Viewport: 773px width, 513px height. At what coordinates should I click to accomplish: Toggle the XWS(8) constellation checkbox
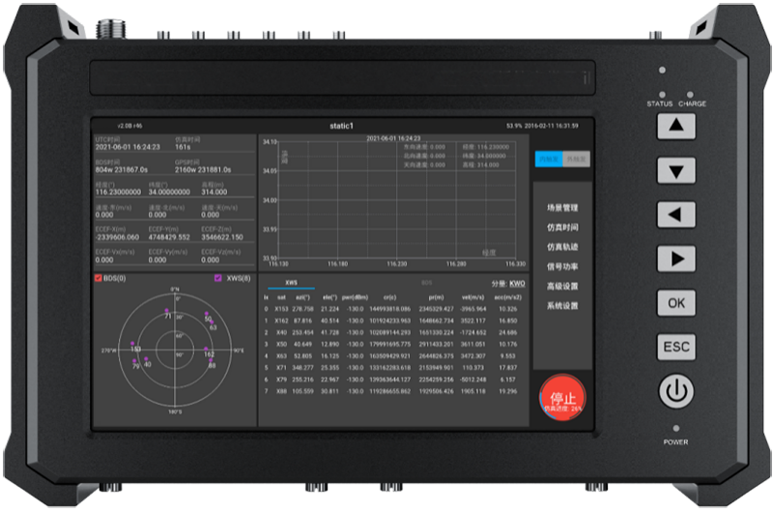(218, 278)
